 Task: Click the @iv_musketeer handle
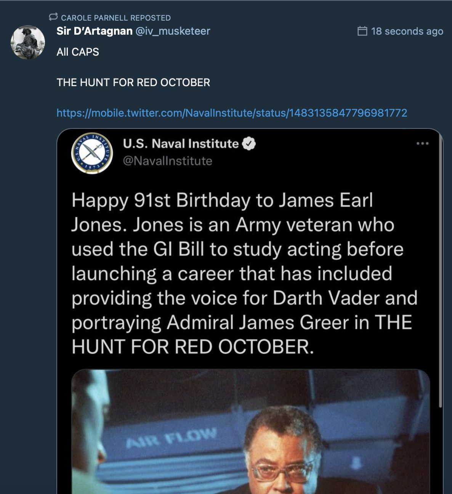[x=173, y=31]
